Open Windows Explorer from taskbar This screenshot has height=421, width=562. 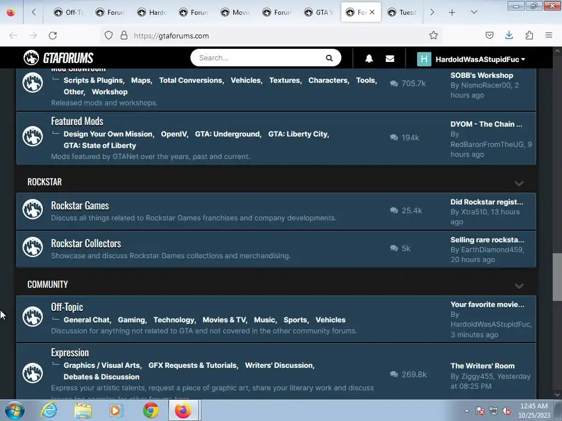click(83, 410)
